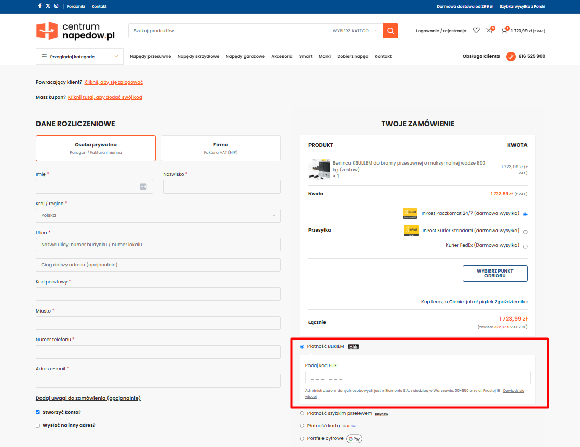Open Smart menu item

(x=305, y=56)
